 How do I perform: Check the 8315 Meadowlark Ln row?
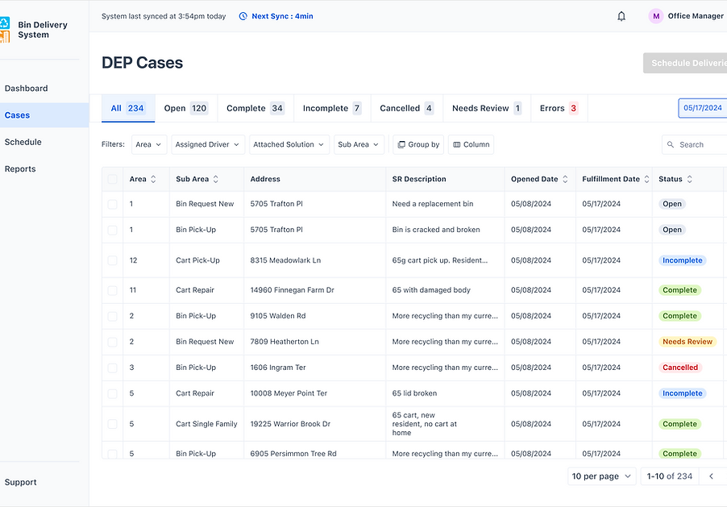tap(113, 260)
